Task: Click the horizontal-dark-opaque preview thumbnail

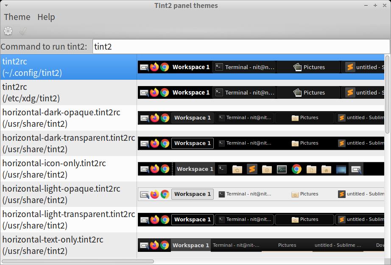Action: [x=261, y=118]
